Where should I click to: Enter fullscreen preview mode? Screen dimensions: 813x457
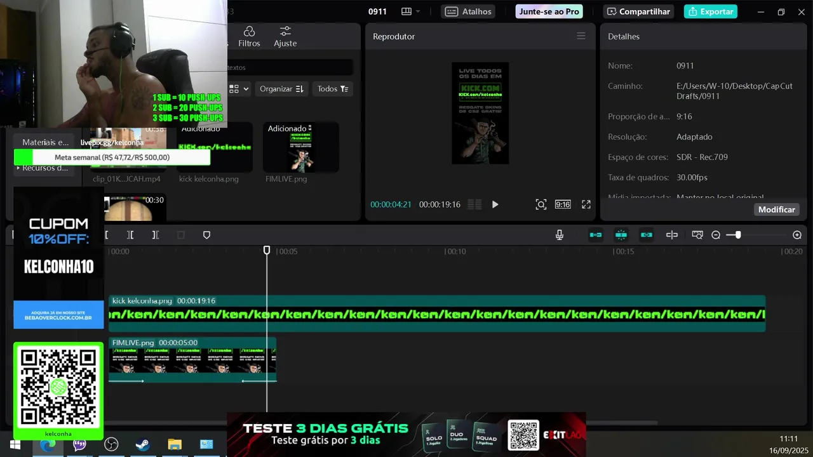(586, 204)
